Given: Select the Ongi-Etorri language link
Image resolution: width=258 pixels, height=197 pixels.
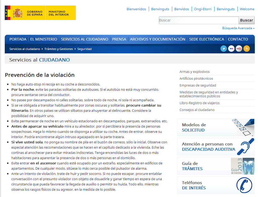Looking at the screenshot, I should click(x=202, y=9).
